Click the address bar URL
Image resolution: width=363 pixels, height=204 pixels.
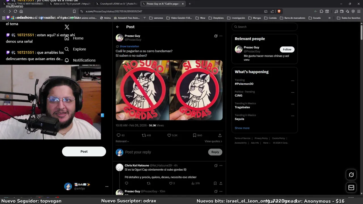pyautogui.click(x=114, y=11)
